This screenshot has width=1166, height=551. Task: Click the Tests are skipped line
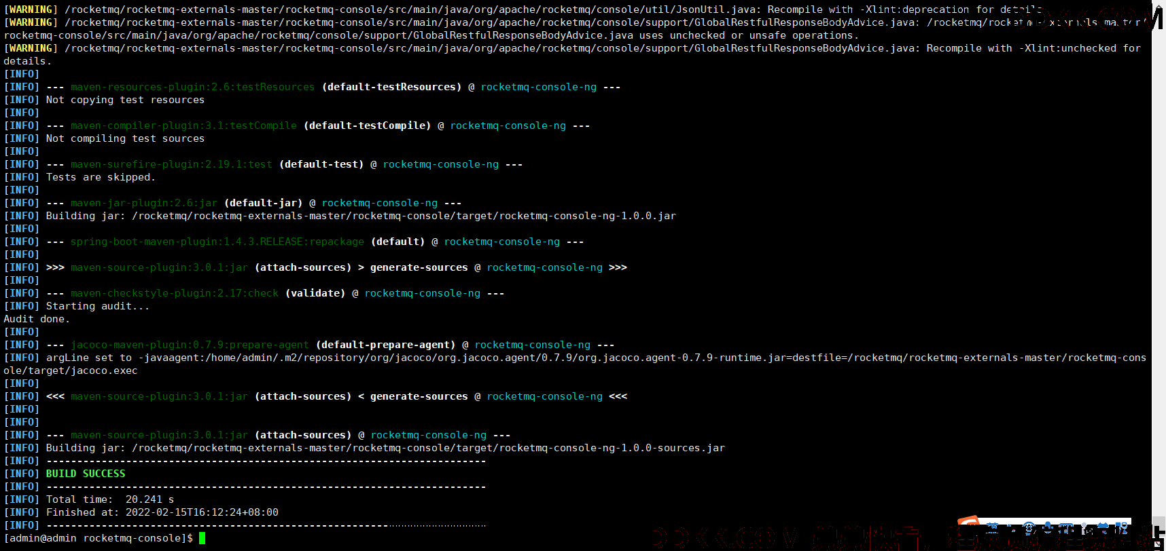coord(101,177)
